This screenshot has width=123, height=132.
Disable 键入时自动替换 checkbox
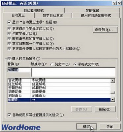9,59
